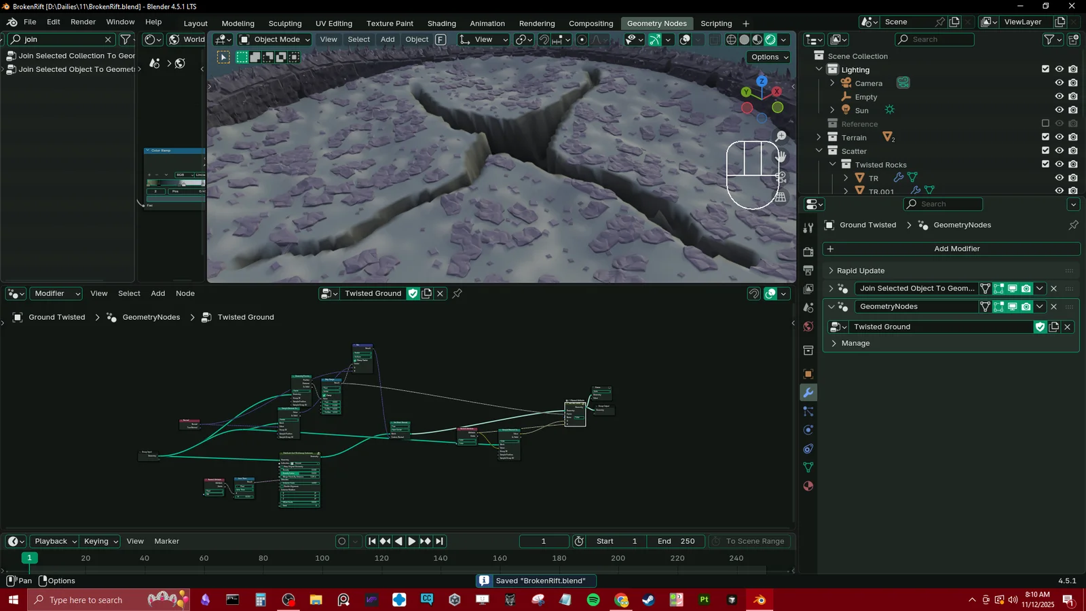Select the Material Properties sphere icon
Screen dimensions: 1086x611
click(808, 486)
